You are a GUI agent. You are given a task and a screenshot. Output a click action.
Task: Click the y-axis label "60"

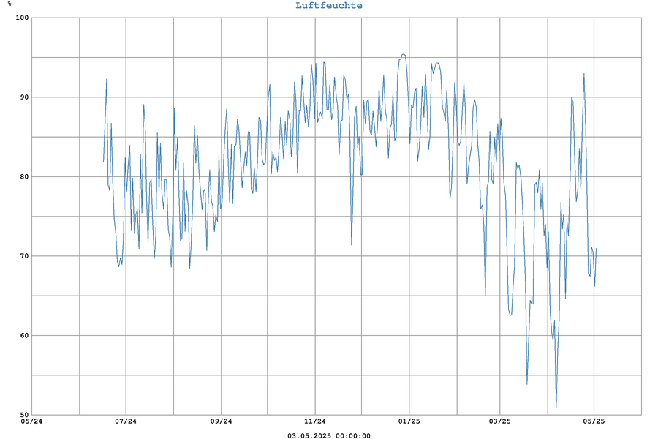pyautogui.click(x=24, y=335)
